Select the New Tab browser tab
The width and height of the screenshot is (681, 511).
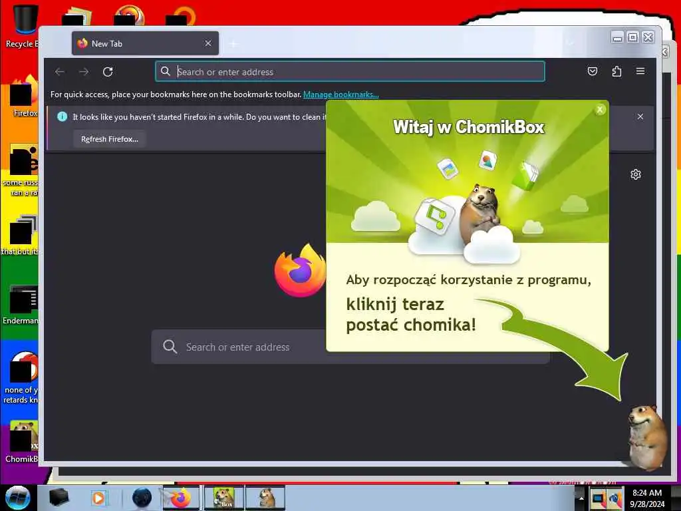[145, 43]
